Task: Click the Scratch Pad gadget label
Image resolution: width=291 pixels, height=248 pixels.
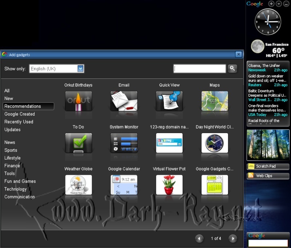Action: 266,166
